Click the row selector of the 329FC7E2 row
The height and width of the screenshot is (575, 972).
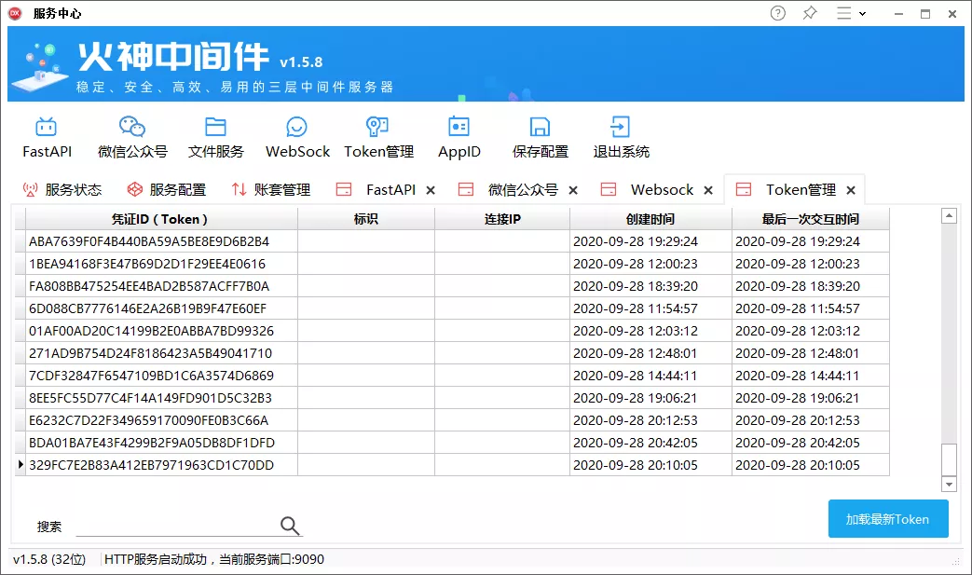(x=20, y=465)
